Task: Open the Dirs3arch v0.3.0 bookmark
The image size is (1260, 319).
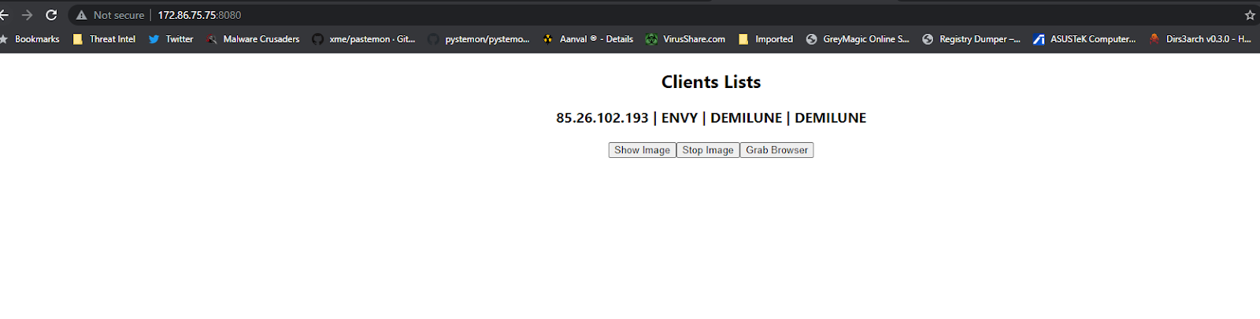Action: tap(1200, 38)
